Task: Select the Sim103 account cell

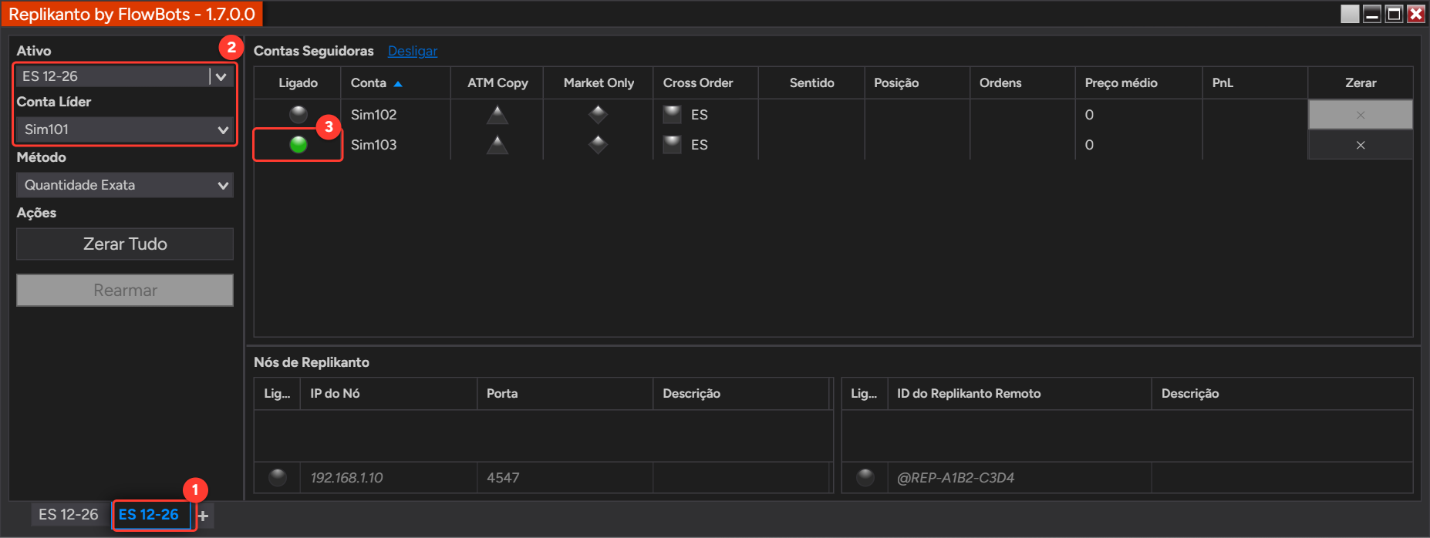Action: (396, 145)
